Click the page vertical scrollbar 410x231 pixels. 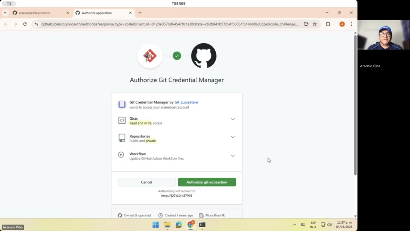click(355, 105)
